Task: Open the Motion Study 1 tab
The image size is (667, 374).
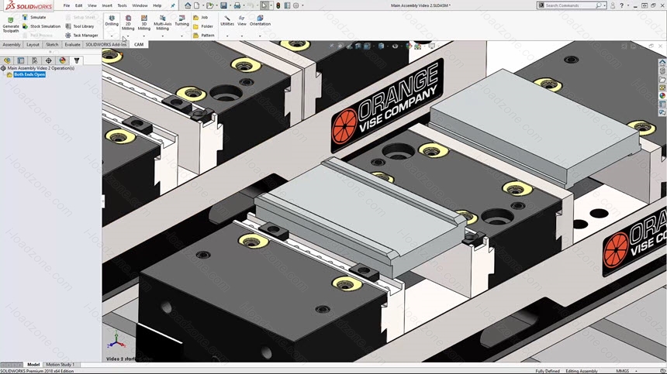Action: click(60, 365)
